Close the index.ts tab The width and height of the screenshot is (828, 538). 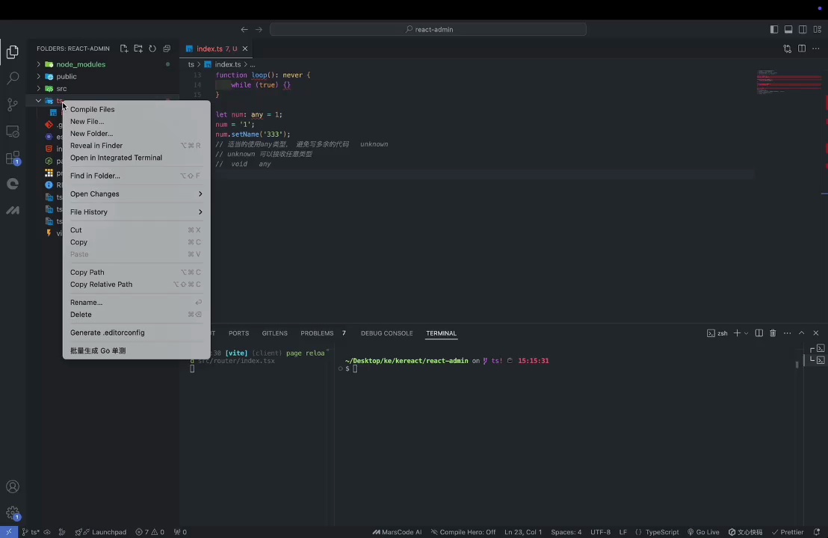click(x=245, y=49)
